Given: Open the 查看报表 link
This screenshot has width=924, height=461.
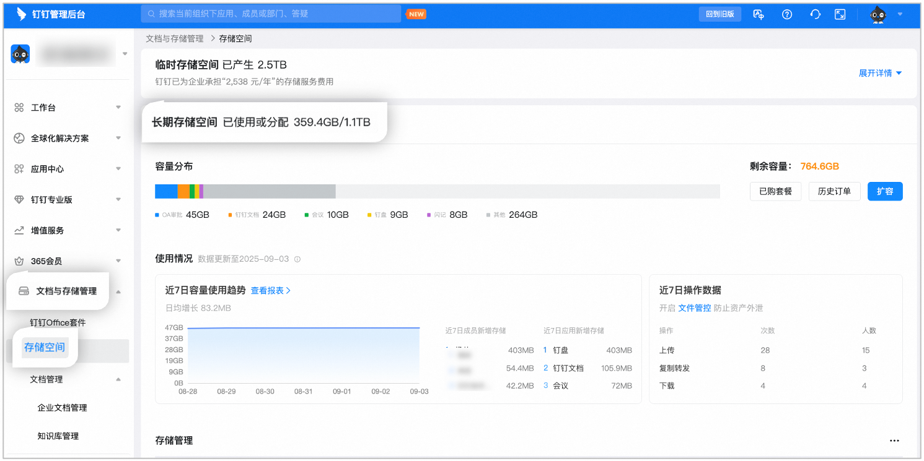Looking at the screenshot, I should click(271, 290).
